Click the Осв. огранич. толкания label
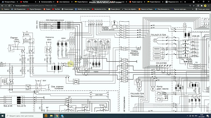Viewport: 211px width, 118px height. click(57, 87)
